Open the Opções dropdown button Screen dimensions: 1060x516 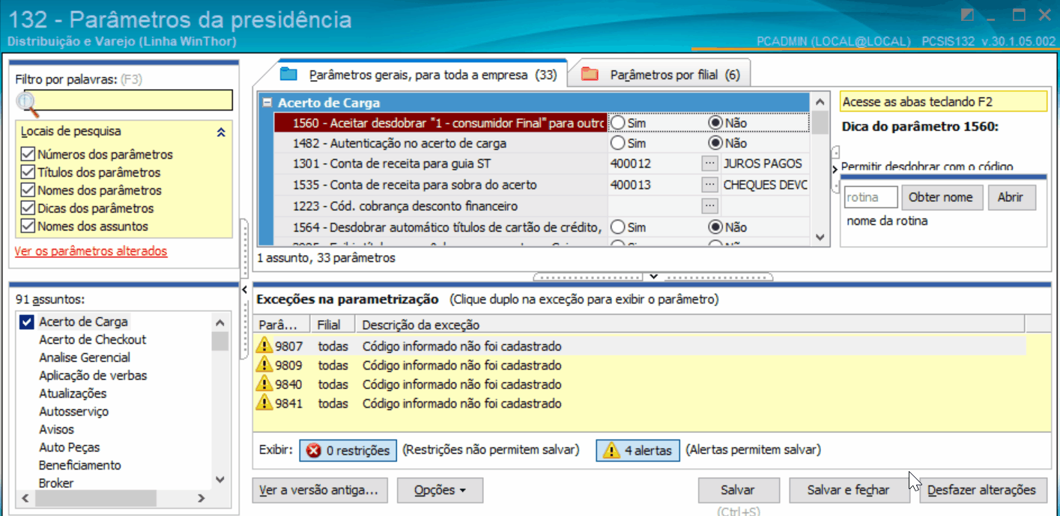pyautogui.click(x=440, y=491)
